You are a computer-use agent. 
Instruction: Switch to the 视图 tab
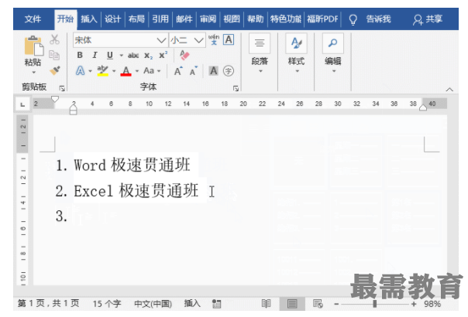point(232,19)
